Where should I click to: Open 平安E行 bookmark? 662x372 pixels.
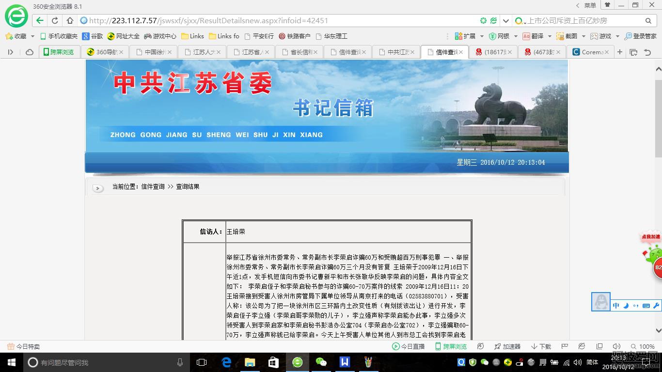pyautogui.click(x=259, y=36)
